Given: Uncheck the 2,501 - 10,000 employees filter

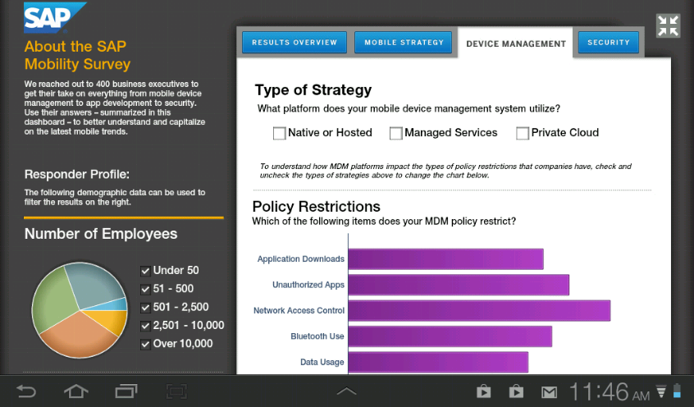Looking at the screenshot, I should tap(145, 326).
